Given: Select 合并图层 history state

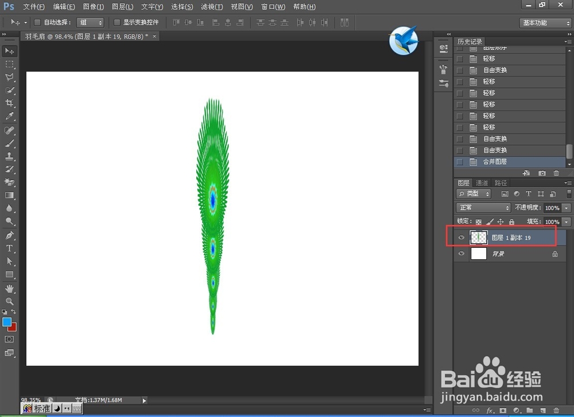Looking at the screenshot, I should (510, 162).
